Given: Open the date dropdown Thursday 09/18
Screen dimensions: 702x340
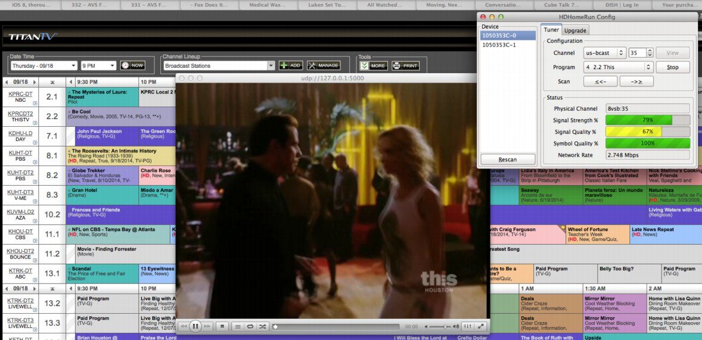Looking at the screenshot, I should click(x=43, y=65).
